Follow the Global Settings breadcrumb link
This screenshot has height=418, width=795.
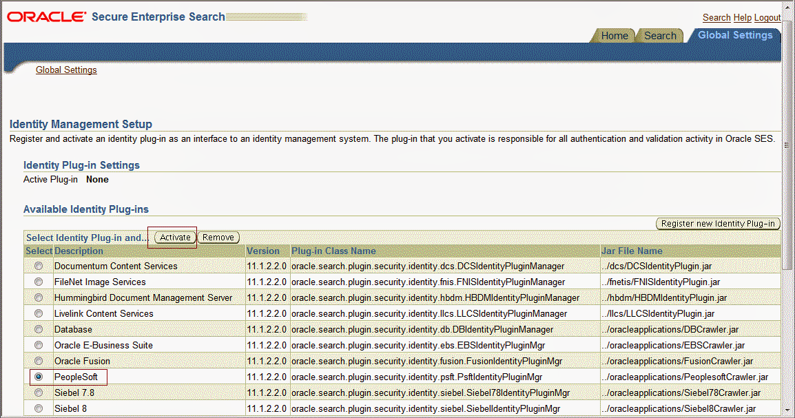pos(66,70)
